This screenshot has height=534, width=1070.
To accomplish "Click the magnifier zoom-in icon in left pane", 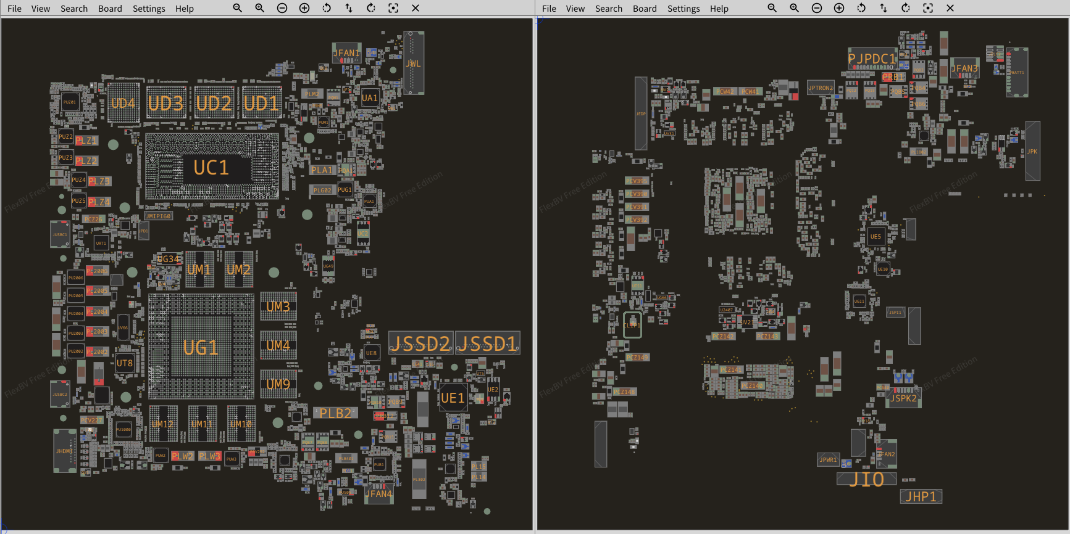I will 260,8.
